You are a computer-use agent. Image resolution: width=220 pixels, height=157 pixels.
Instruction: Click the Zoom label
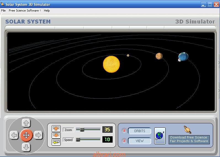[x=68, y=130]
